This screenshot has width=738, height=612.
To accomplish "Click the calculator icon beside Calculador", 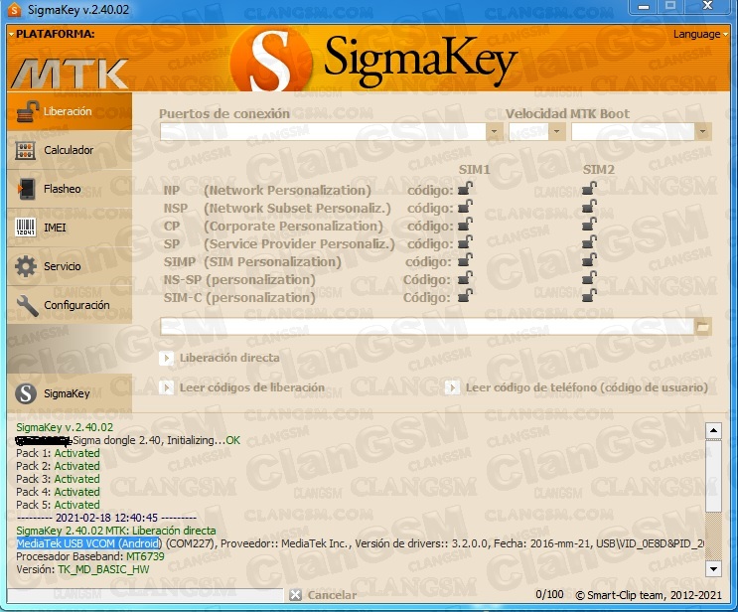I will 26,151.
